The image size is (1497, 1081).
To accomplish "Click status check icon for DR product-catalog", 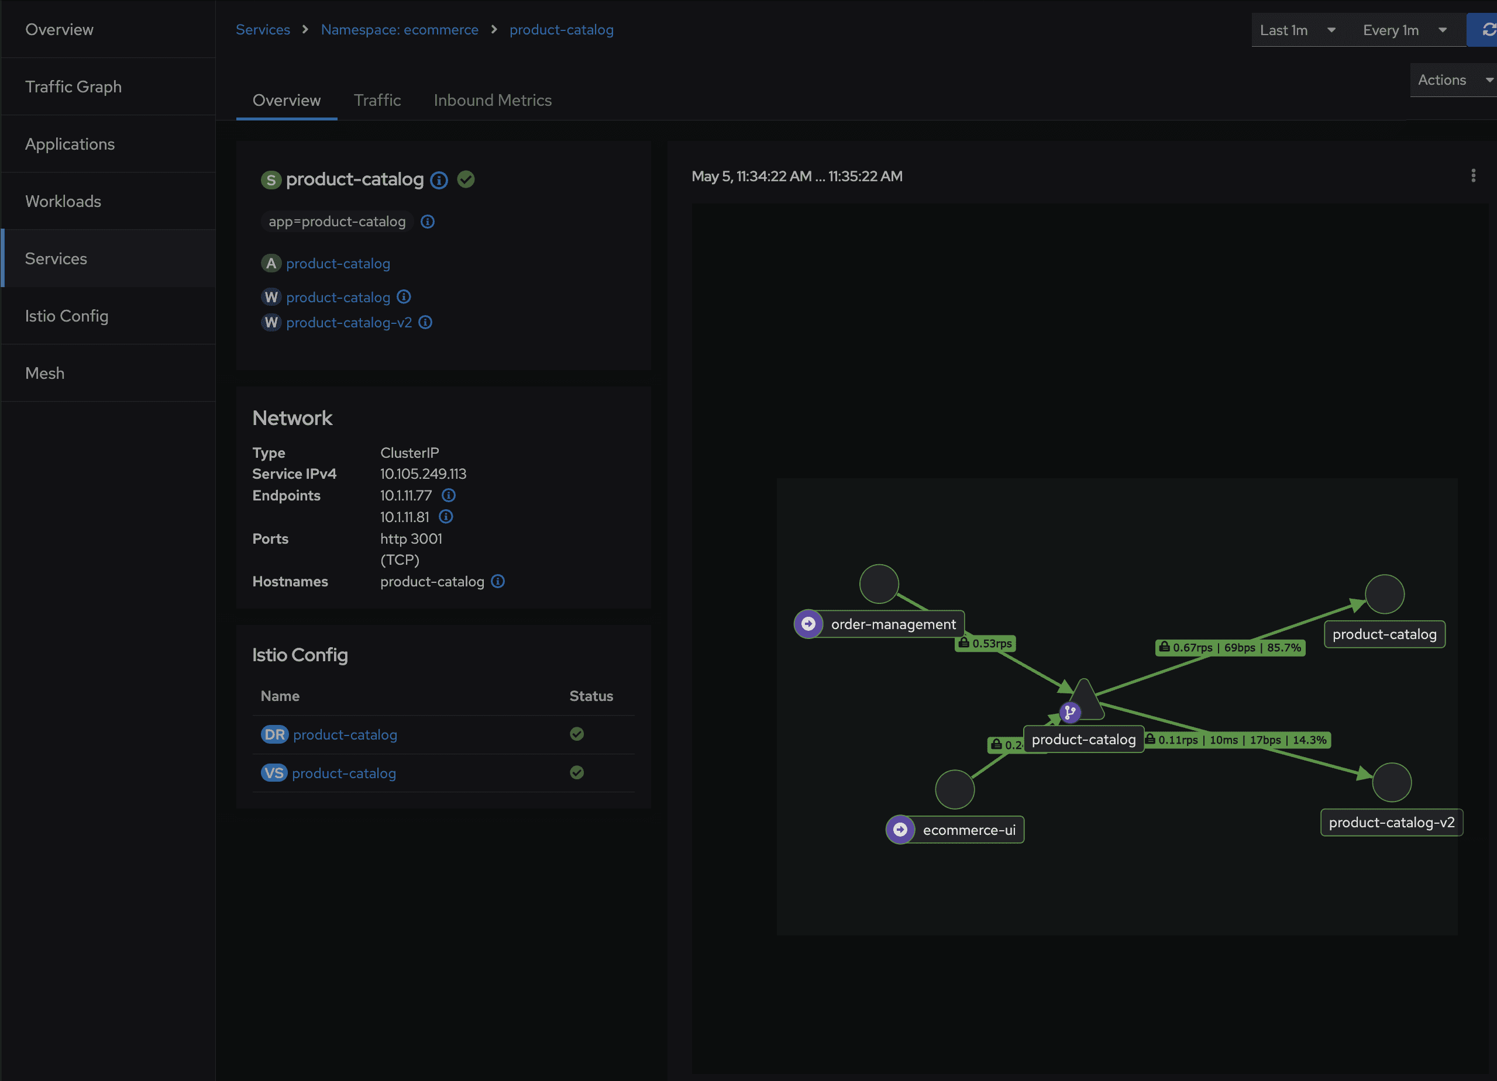I will (x=577, y=734).
